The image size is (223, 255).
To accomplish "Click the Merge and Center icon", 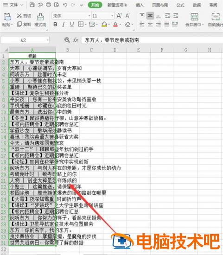I will click(x=194, y=17).
